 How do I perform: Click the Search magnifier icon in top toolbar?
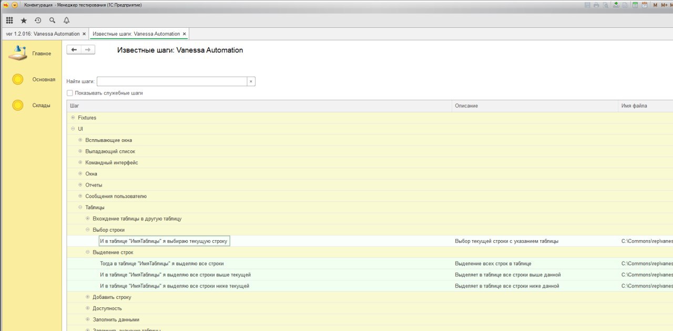pos(52,20)
